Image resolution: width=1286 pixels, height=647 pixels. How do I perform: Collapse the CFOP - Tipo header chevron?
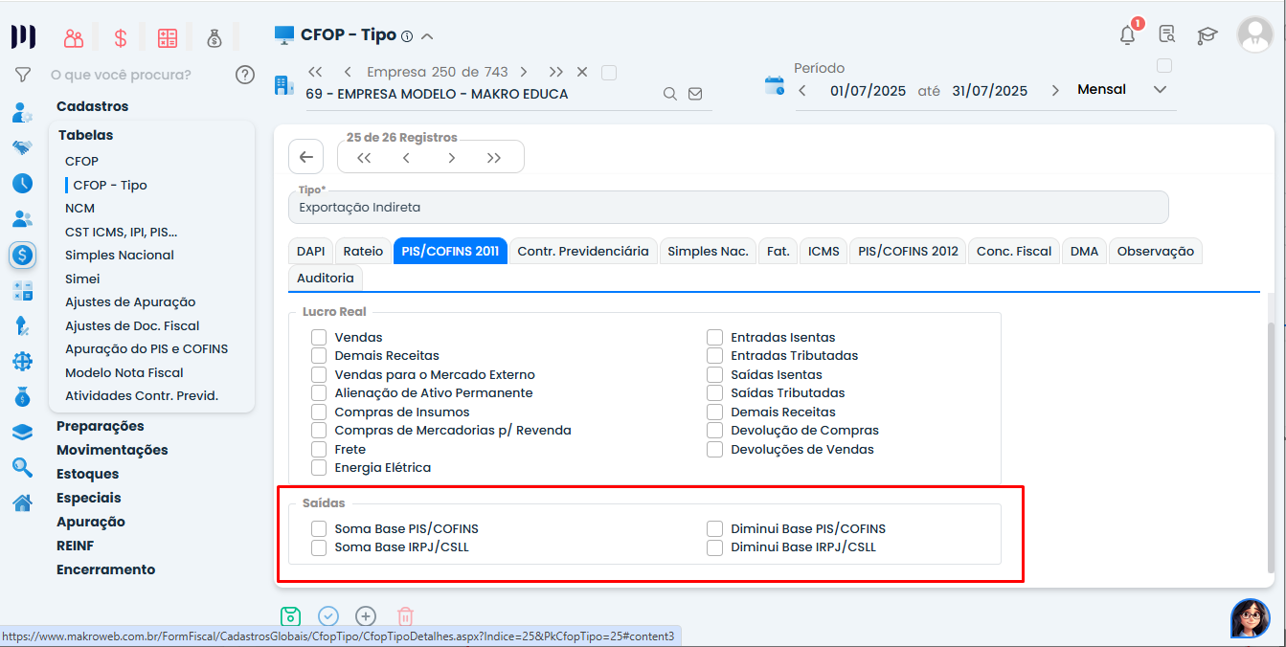429,33
